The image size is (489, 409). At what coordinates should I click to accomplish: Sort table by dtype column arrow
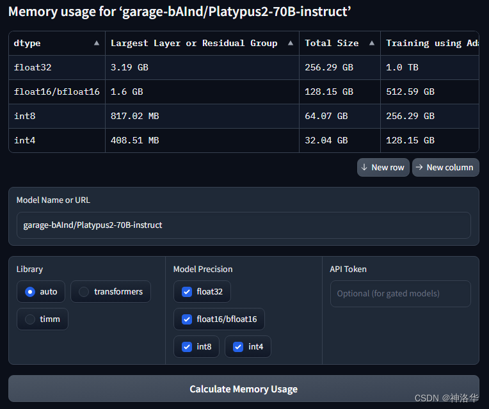tap(97, 44)
